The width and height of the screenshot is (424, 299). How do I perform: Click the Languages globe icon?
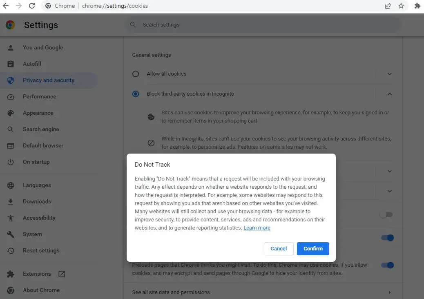tap(11, 185)
